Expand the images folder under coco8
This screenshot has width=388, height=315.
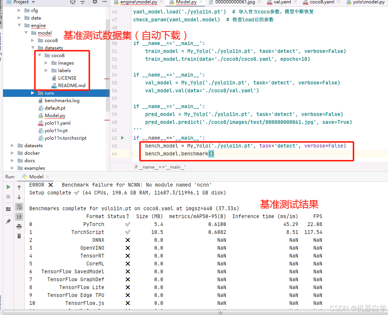point(46,63)
